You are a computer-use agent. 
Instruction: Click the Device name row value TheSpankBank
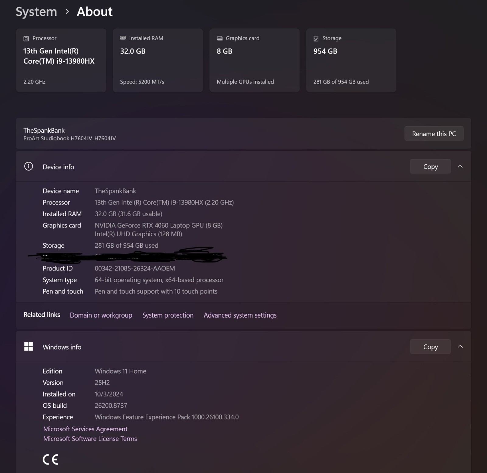(115, 191)
